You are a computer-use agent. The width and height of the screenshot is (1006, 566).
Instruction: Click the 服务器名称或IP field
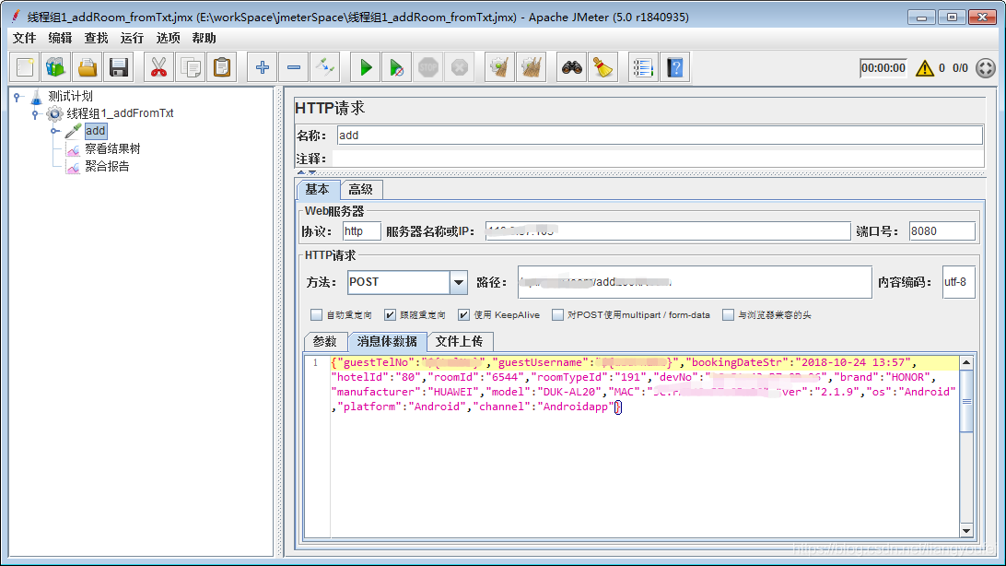click(668, 231)
